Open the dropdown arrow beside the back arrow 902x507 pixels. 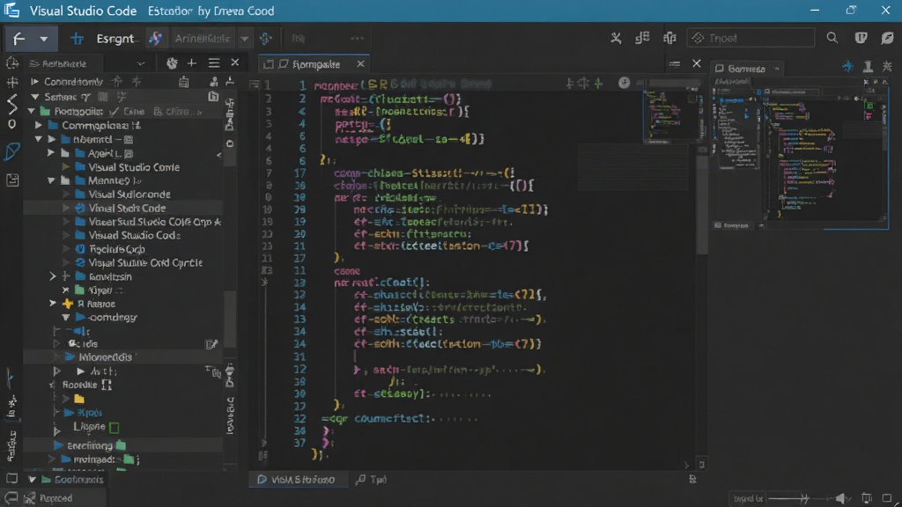pos(44,39)
